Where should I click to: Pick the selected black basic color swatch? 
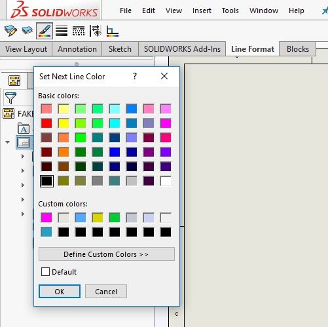point(46,181)
